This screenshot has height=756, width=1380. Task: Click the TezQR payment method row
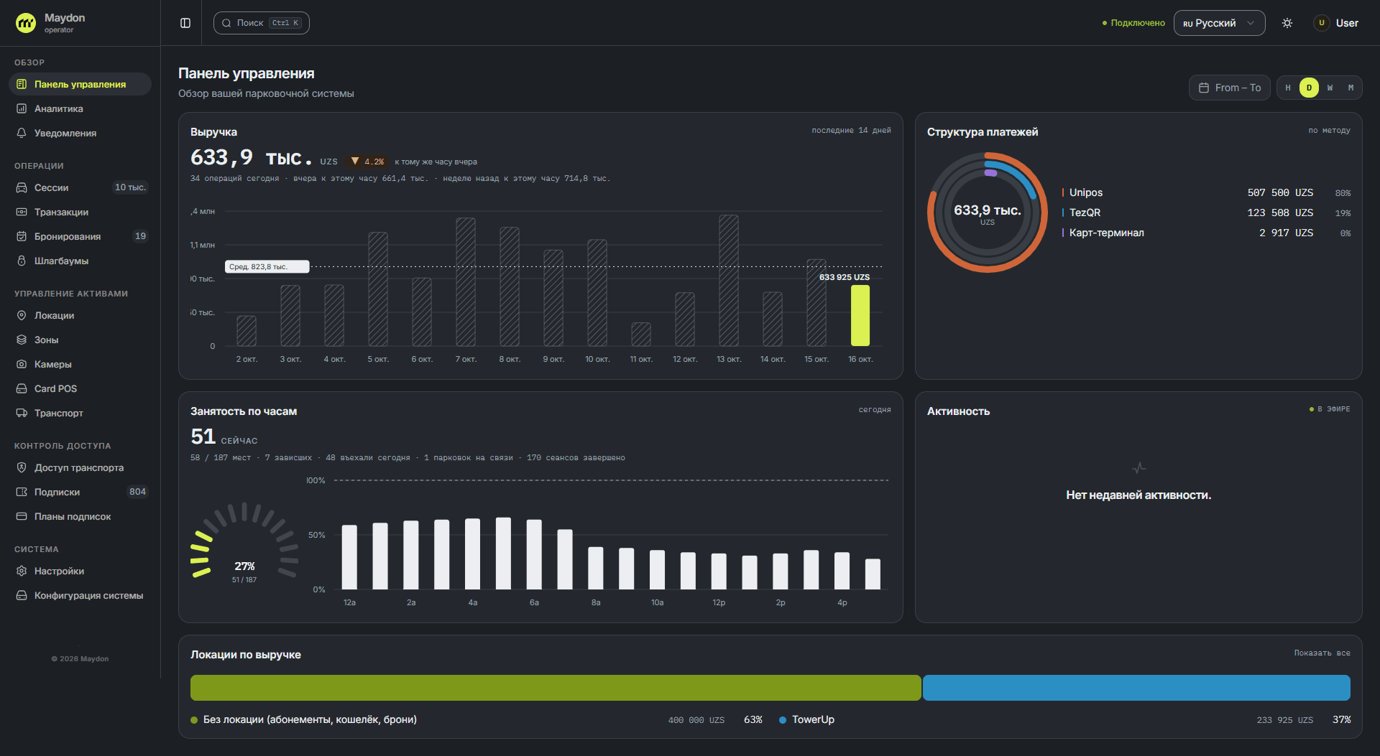click(x=1206, y=213)
